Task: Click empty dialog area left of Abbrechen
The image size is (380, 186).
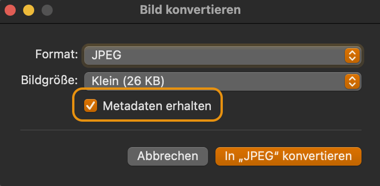Action: pos(69,156)
